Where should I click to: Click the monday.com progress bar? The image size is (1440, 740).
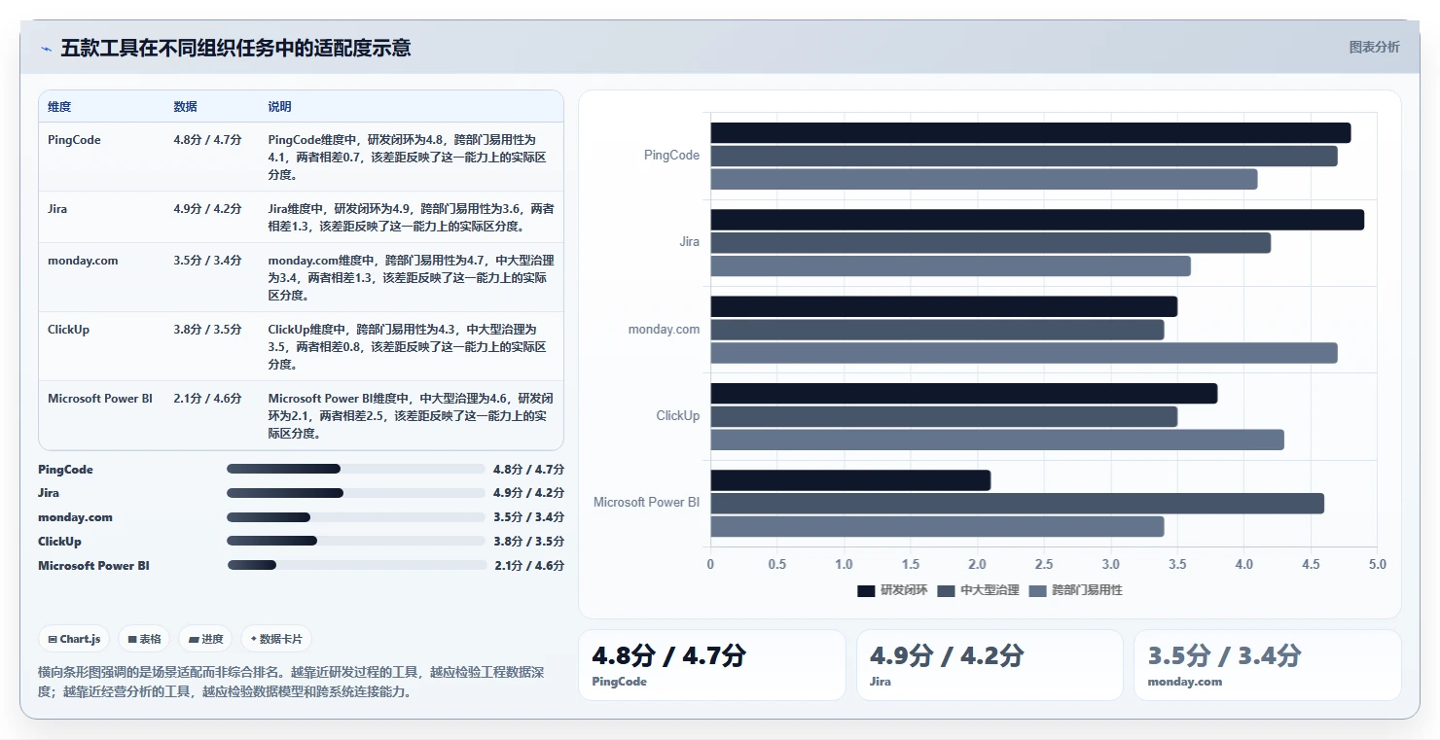coord(355,517)
